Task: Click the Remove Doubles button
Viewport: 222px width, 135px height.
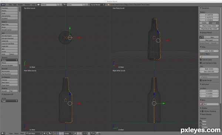Action: coord(9,65)
